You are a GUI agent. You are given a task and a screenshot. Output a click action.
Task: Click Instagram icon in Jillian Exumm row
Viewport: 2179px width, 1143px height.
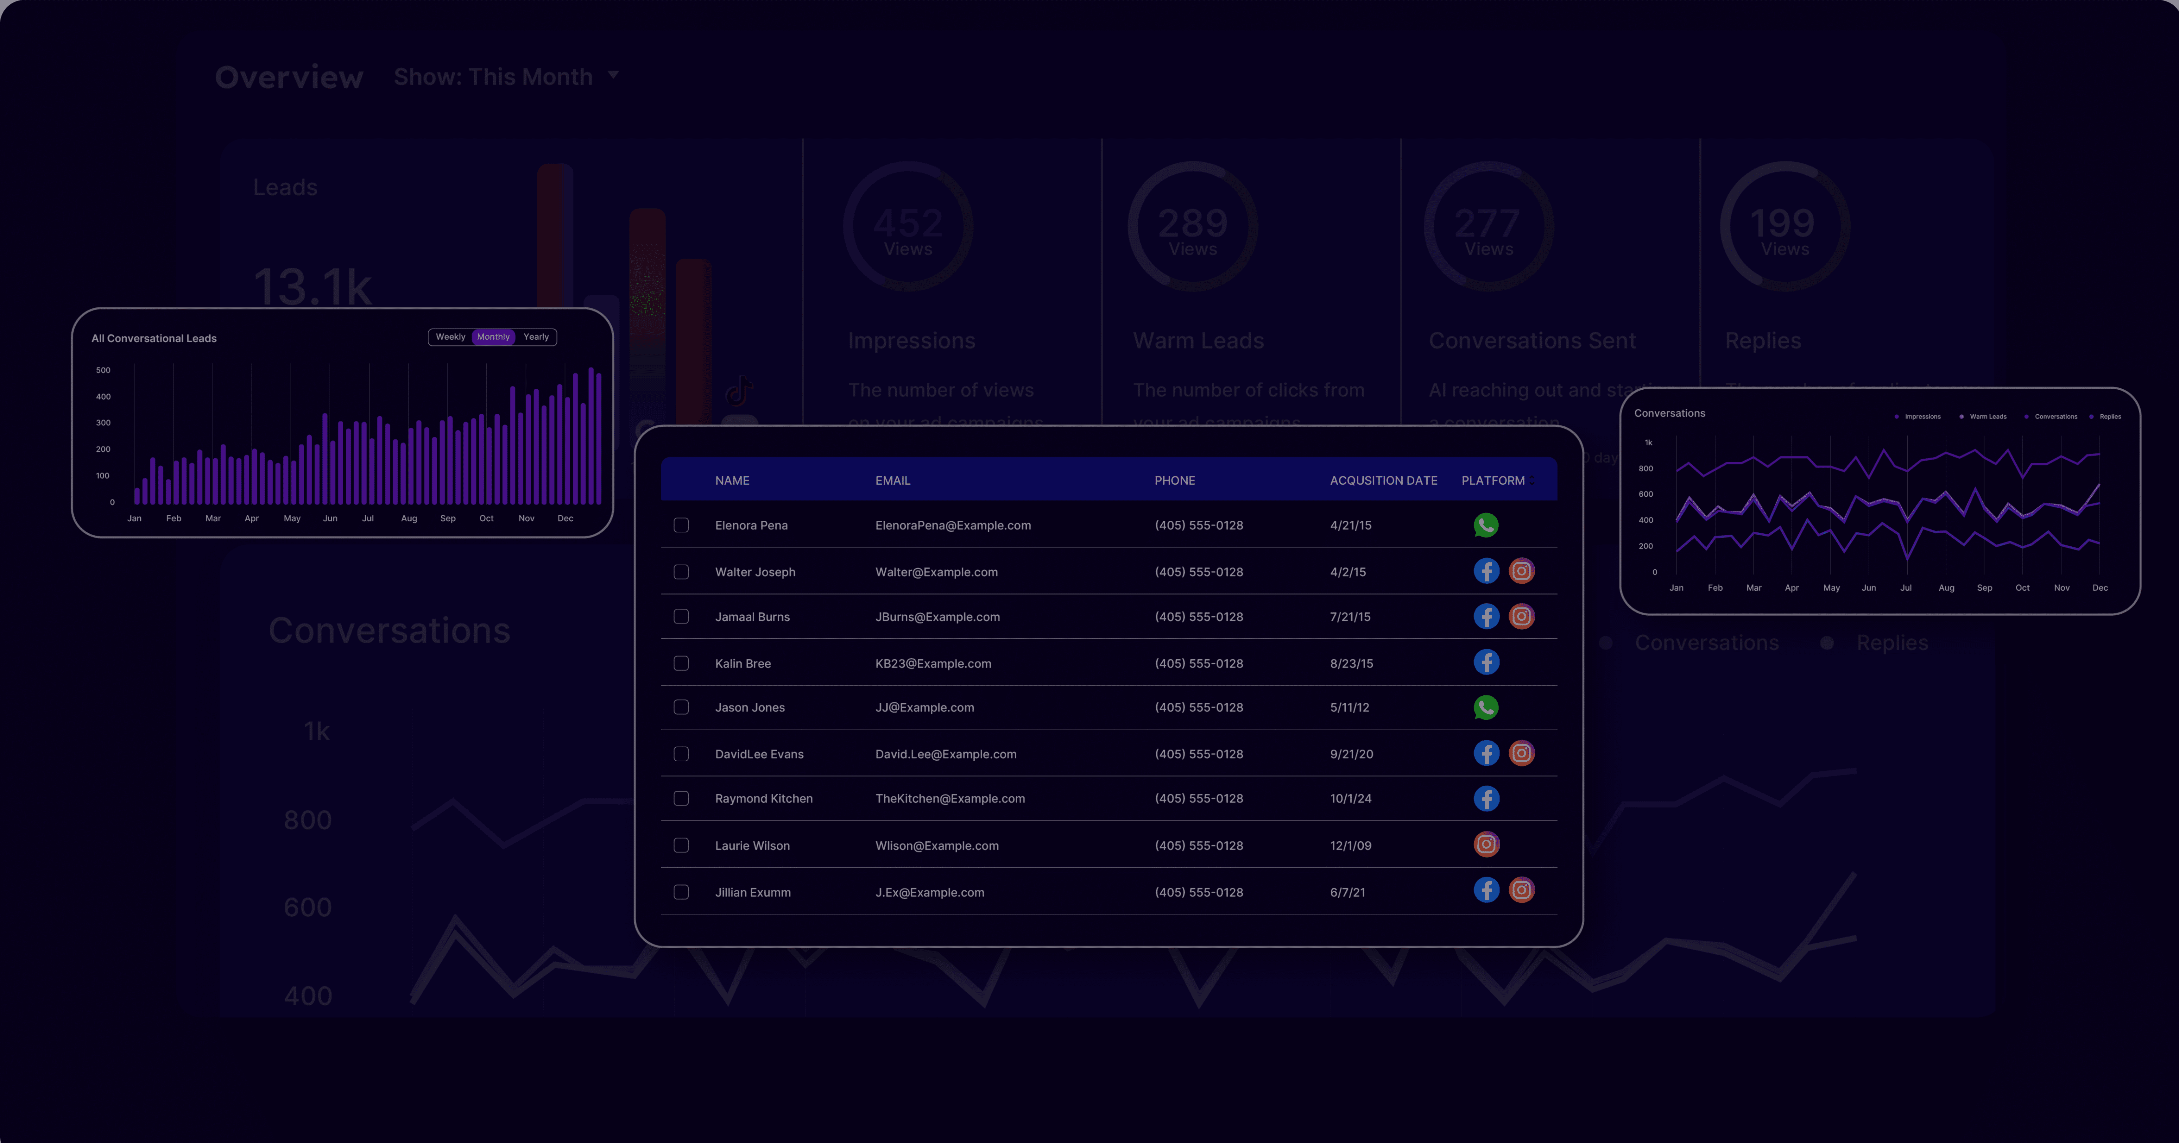(x=1521, y=890)
